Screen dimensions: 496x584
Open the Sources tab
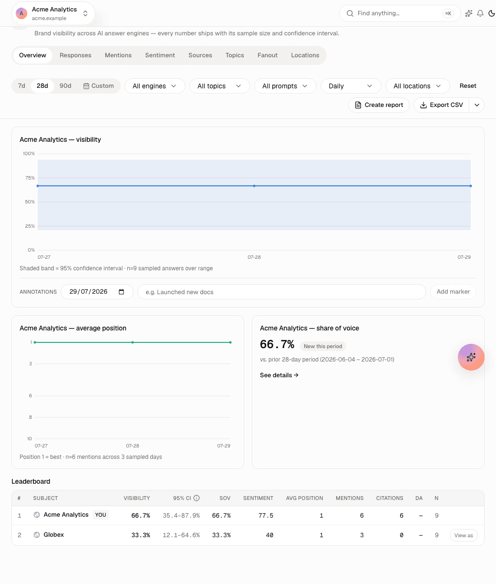pos(200,55)
